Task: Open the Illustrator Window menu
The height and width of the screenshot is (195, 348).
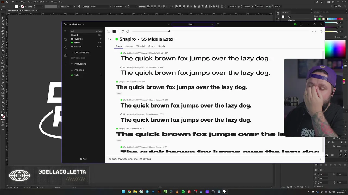Action: pos(54,2)
